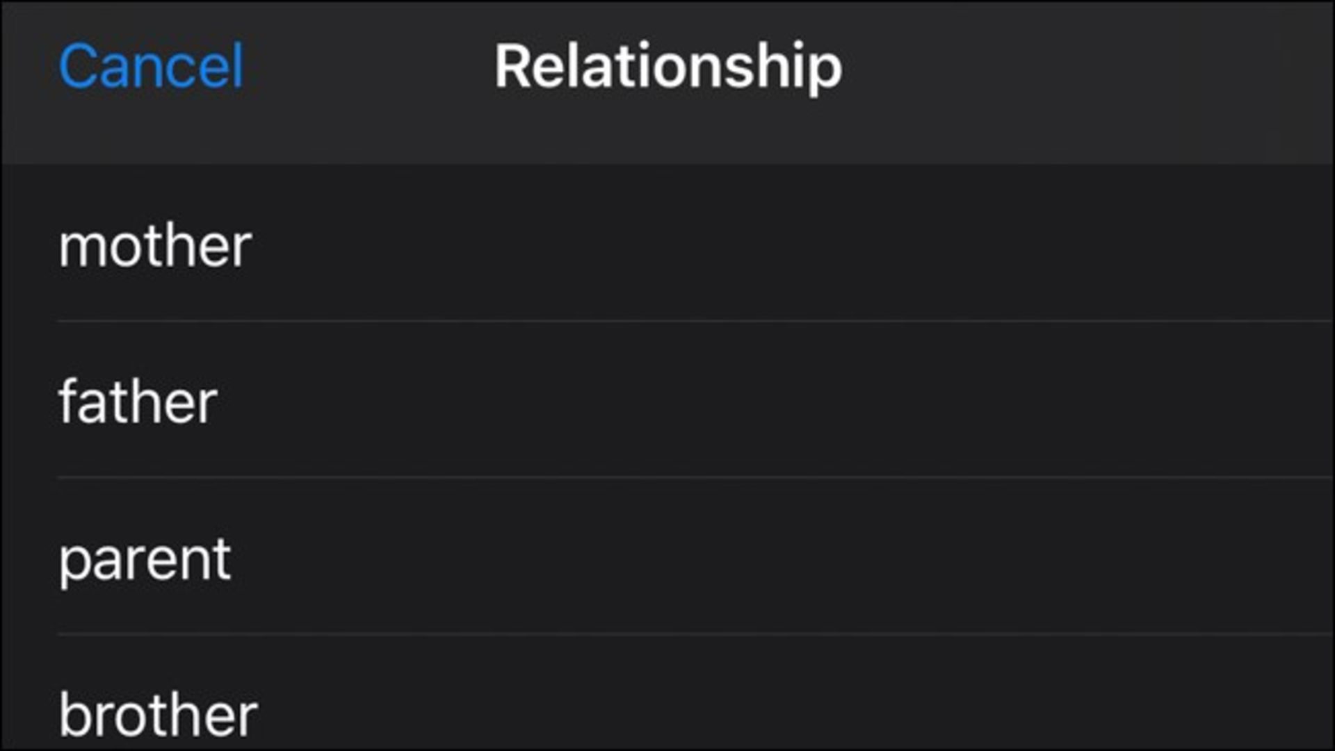Viewport: 1335px width, 751px height.
Task: Select brother at the list bottom
Action: coord(667,693)
